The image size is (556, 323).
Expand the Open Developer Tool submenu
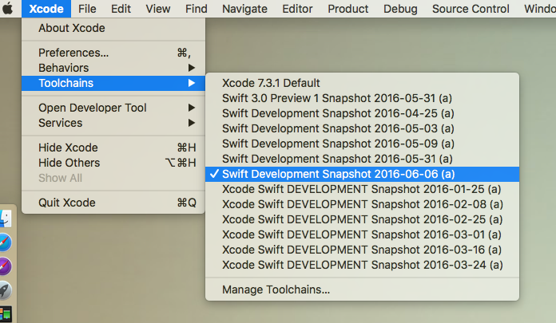pos(113,108)
